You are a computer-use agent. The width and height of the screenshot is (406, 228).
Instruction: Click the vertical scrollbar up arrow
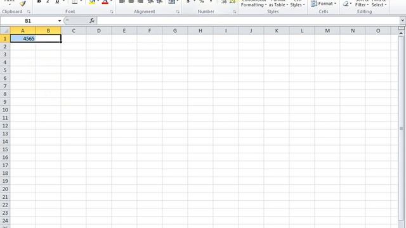pyautogui.click(x=401, y=34)
